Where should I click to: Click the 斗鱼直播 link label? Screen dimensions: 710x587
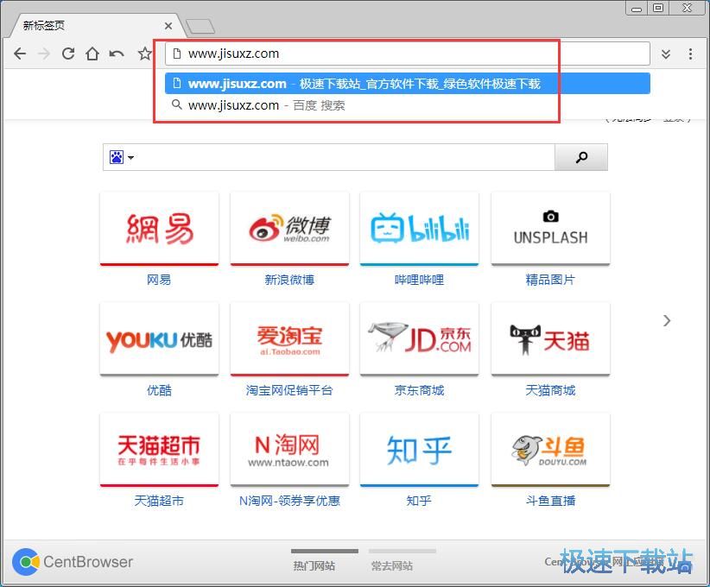[550, 501]
